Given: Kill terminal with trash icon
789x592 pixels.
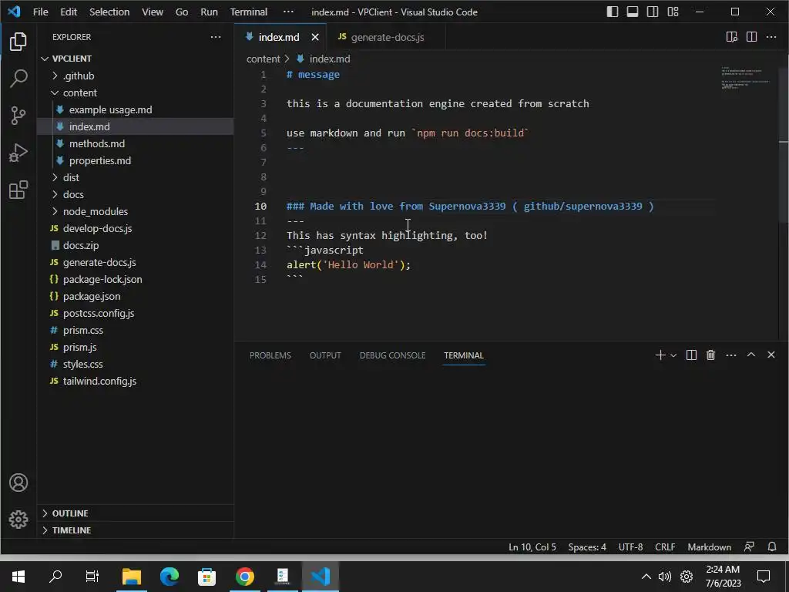Looking at the screenshot, I should pyautogui.click(x=710, y=355).
